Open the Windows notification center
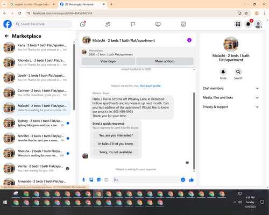 [x=262, y=202]
